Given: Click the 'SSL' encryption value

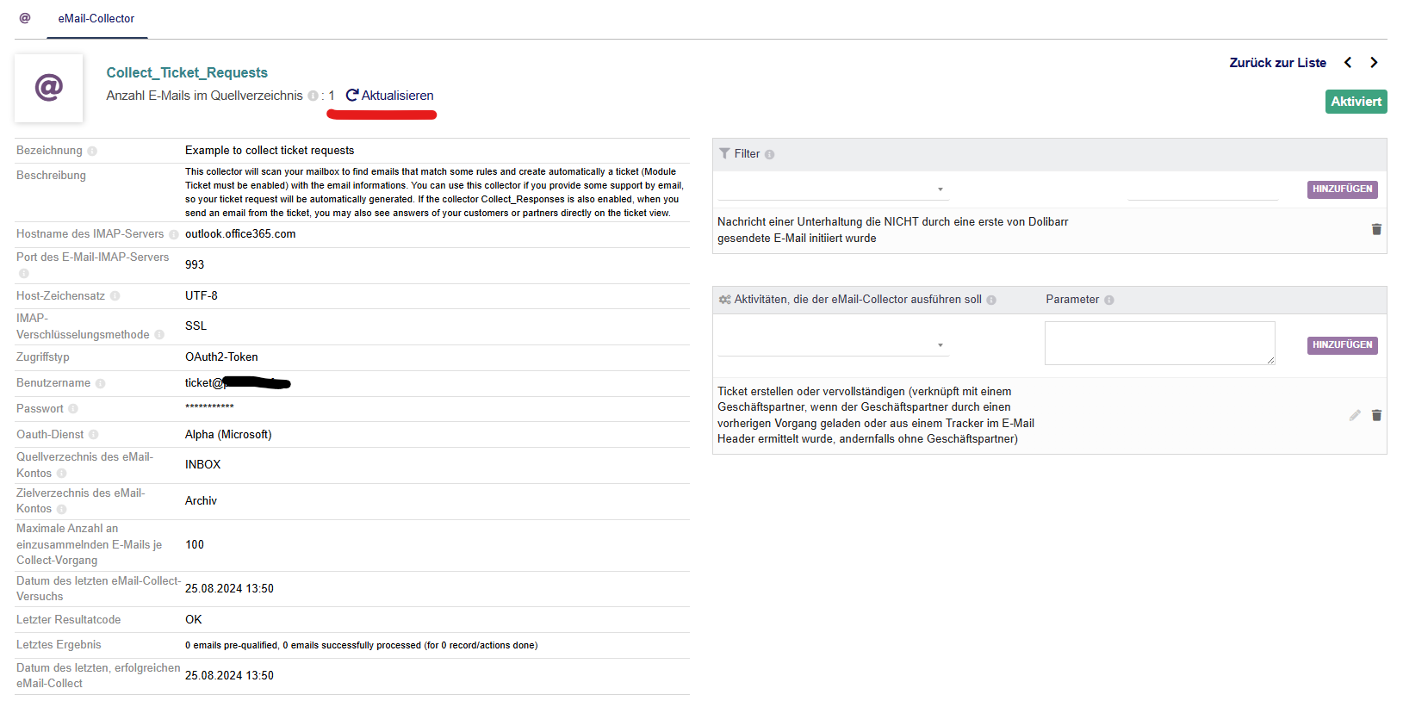Looking at the screenshot, I should (196, 326).
